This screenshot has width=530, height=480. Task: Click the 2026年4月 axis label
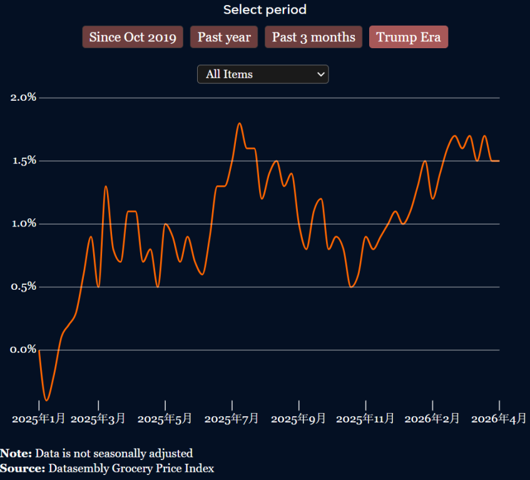[499, 419]
